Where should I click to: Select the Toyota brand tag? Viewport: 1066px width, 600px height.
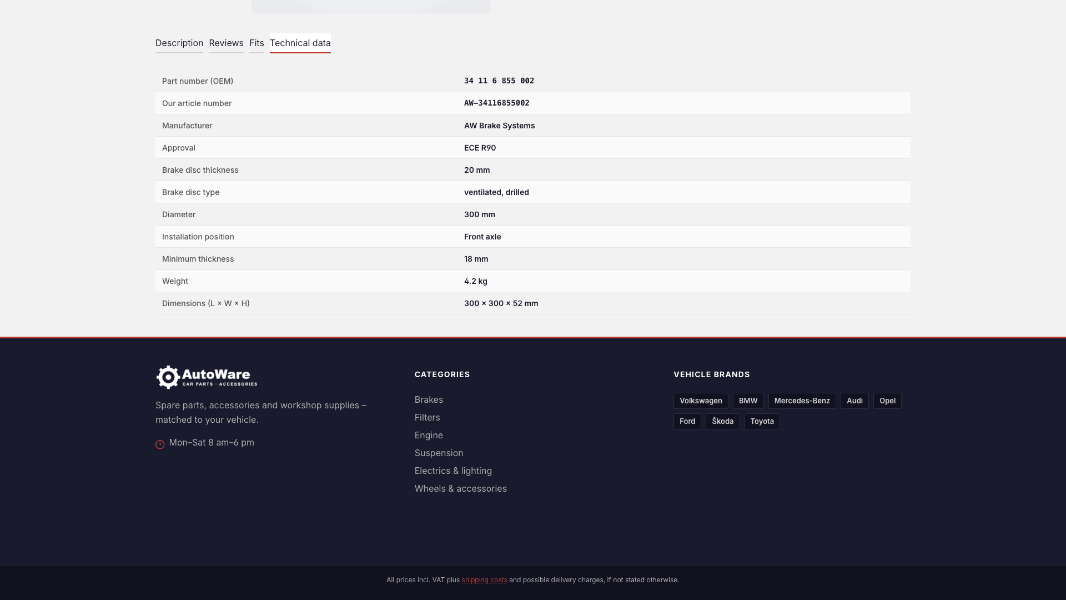pos(762,422)
